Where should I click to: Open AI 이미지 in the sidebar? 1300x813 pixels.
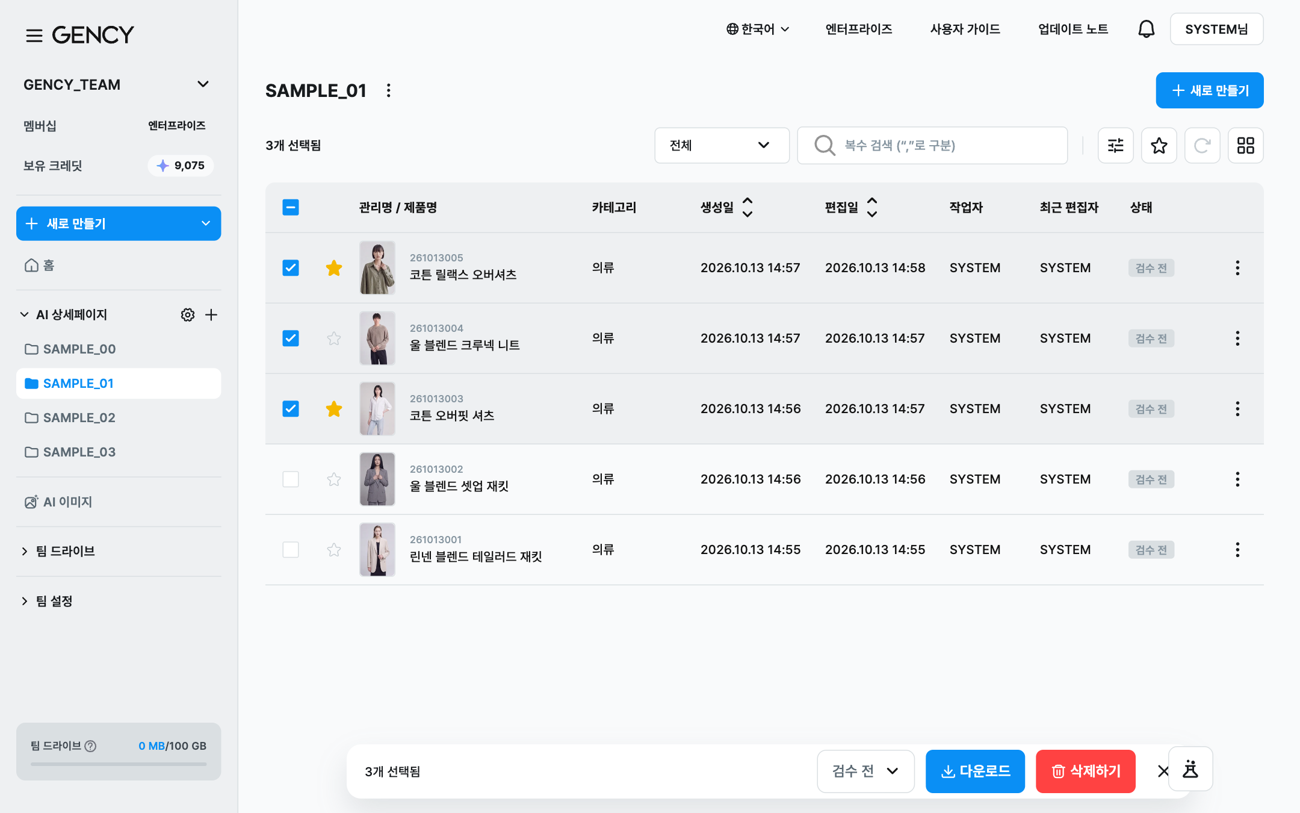coord(119,502)
